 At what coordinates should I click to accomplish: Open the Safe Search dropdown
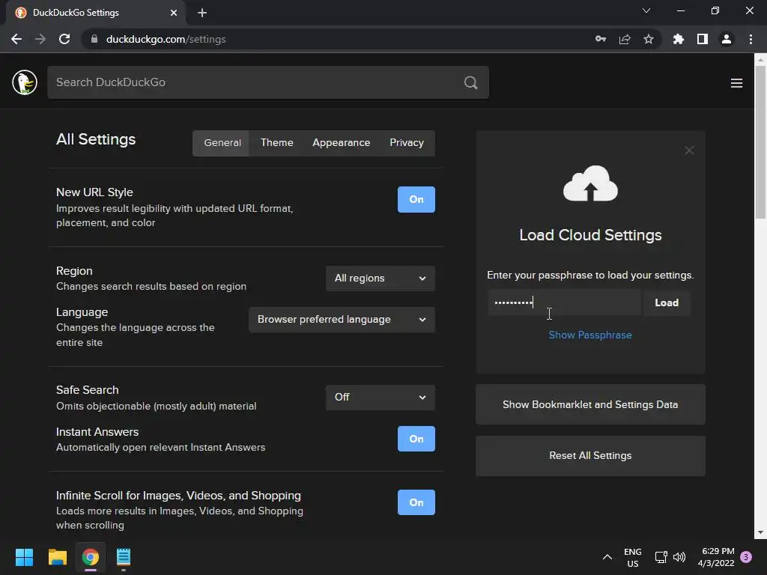(x=380, y=398)
